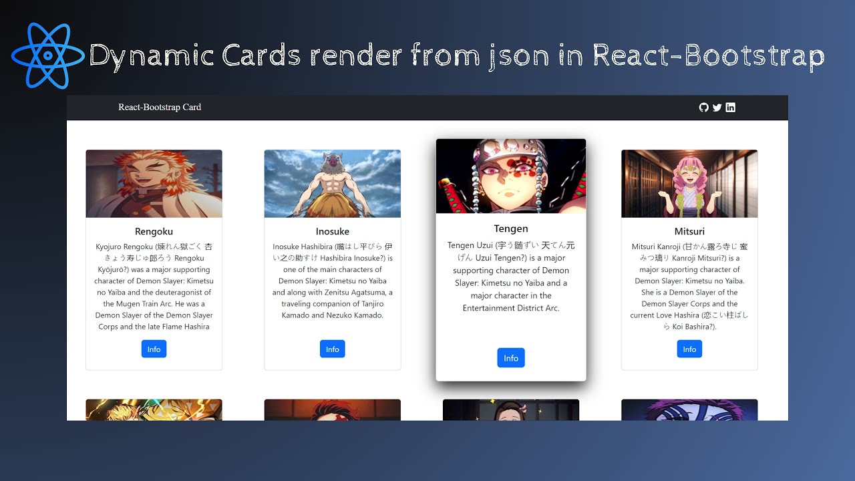855x481 pixels.
Task: Click the Tengen card title
Action: [x=511, y=228]
